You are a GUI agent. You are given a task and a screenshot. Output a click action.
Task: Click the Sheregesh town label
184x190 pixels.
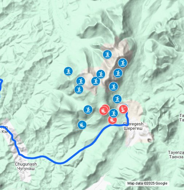tap(133, 126)
